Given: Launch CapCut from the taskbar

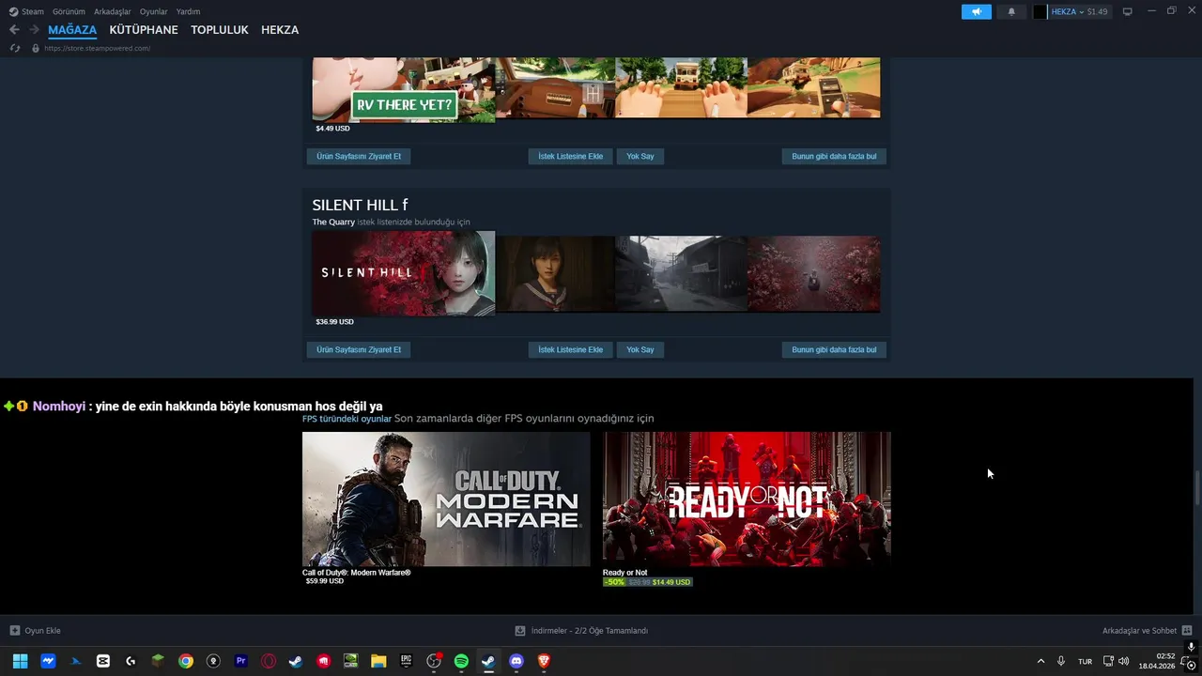Looking at the screenshot, I should tap(103, 661).
